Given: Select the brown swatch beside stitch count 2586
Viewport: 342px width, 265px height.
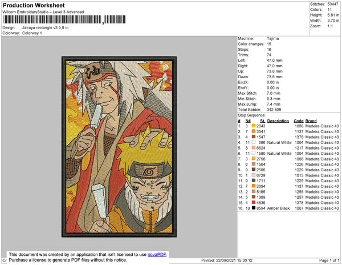Looking at the screenshot, I should pos(254,170).
